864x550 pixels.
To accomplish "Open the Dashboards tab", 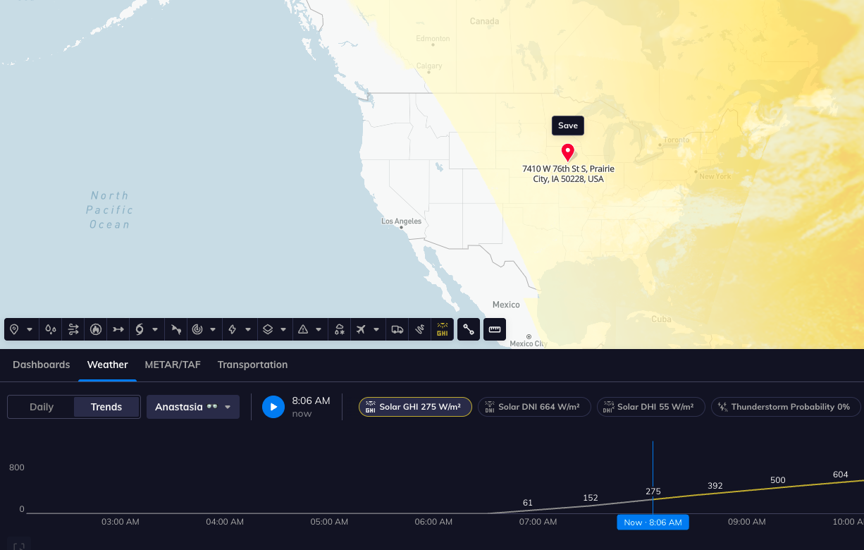I will point(42,365).
